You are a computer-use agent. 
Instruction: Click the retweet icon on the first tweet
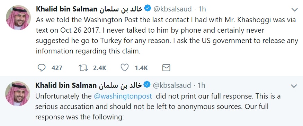[x=83, y=68]
